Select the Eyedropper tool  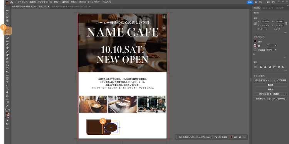click(x=7, y=106)
